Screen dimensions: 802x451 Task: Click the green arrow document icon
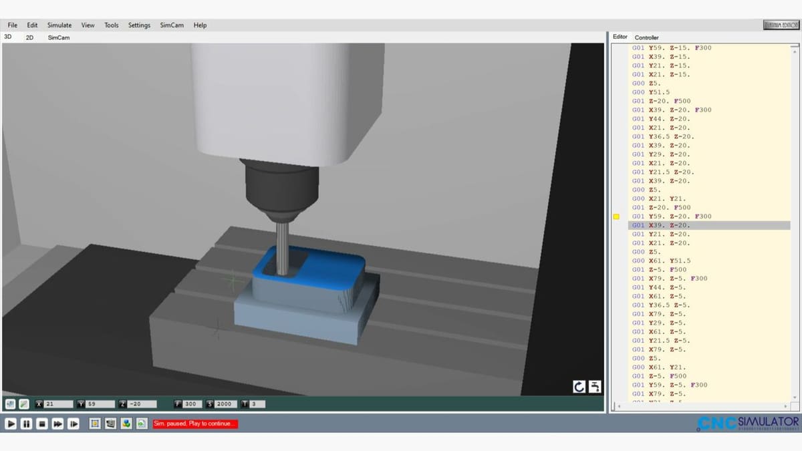pos(141,424)
